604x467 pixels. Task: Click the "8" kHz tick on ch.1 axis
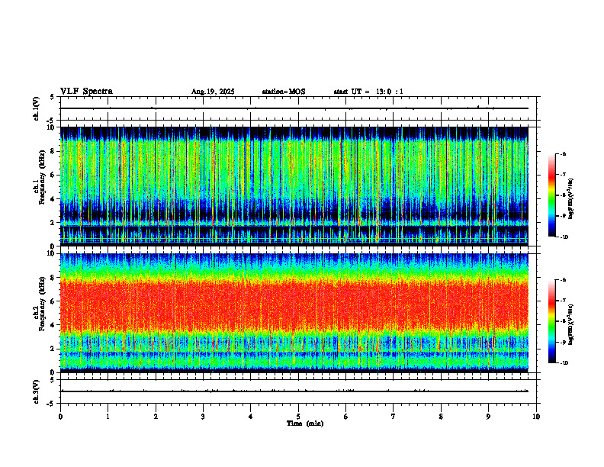pyautogui.click(x=53, y=151)
